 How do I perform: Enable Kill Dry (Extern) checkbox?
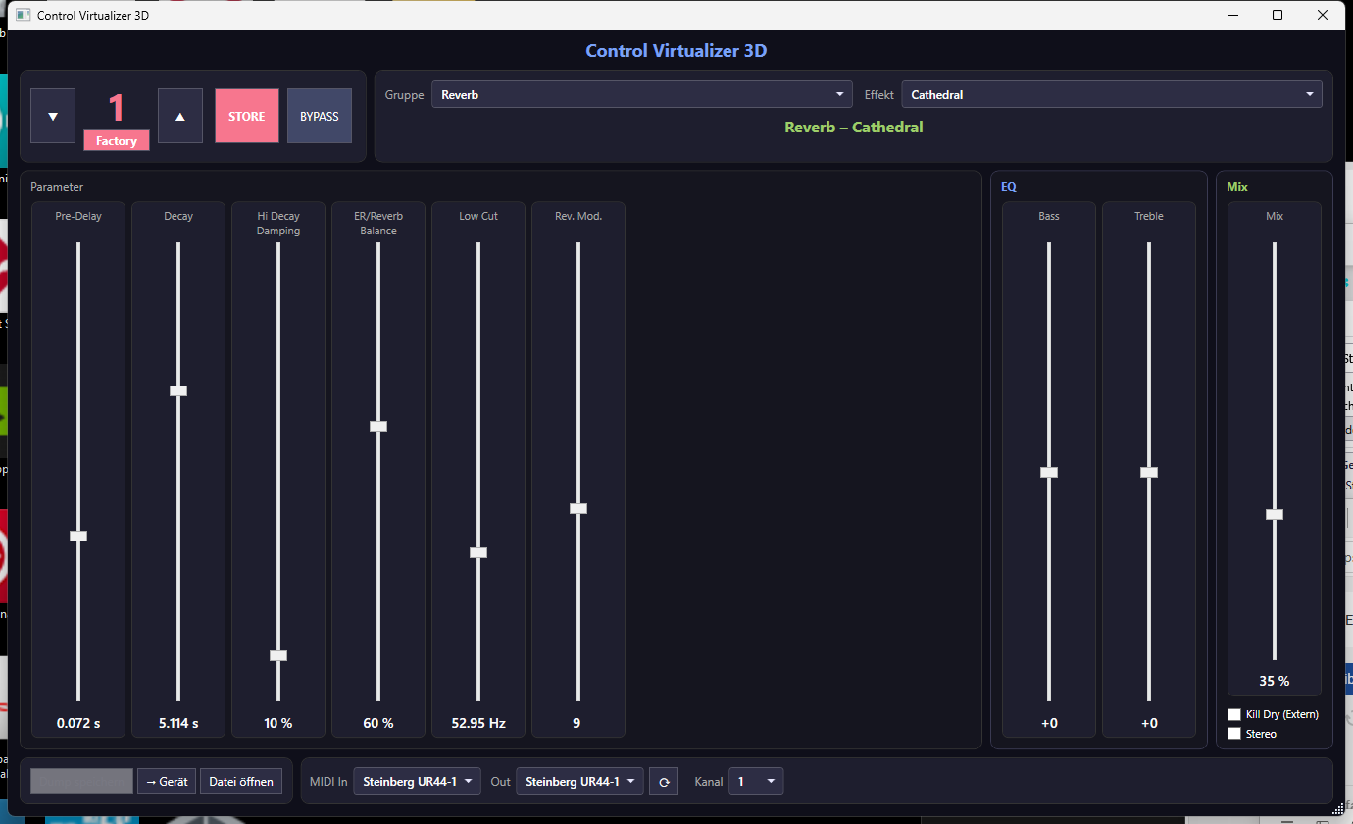pos(1234,714)
